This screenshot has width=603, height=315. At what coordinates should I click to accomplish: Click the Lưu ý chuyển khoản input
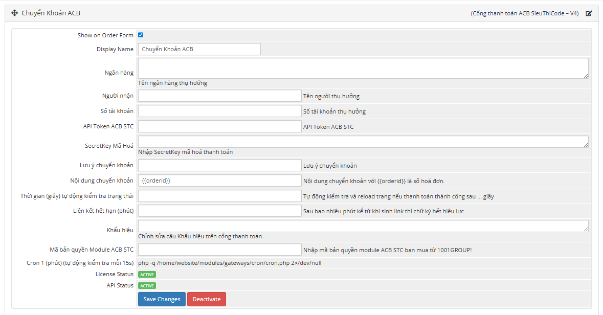(220, 165)
